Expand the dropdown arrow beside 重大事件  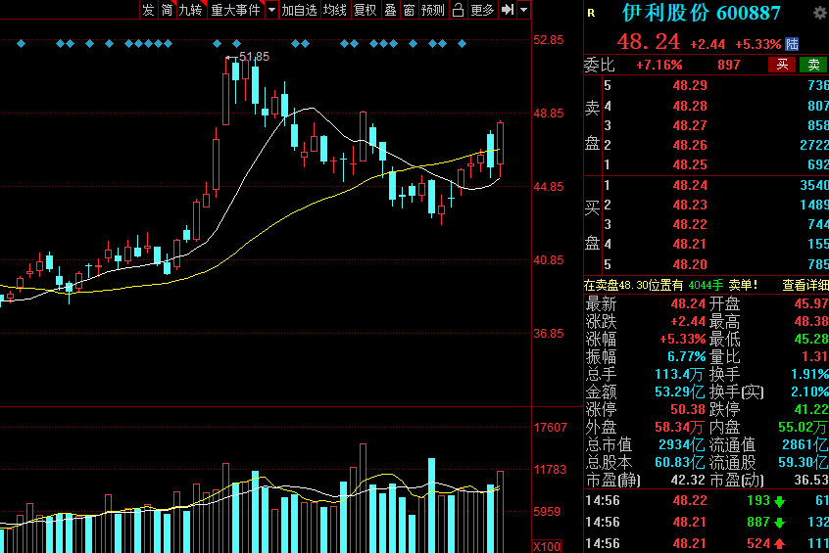[271, 10]
